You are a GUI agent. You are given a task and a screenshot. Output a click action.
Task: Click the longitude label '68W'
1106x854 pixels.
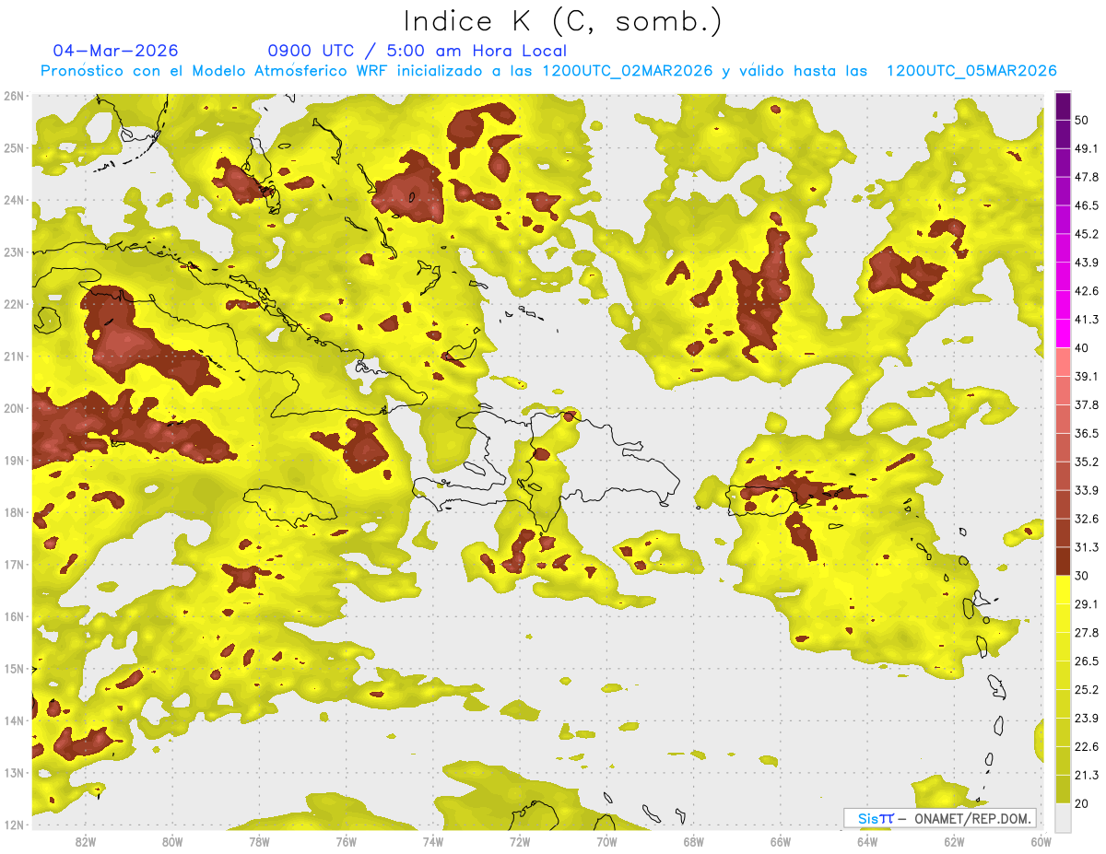693,842
